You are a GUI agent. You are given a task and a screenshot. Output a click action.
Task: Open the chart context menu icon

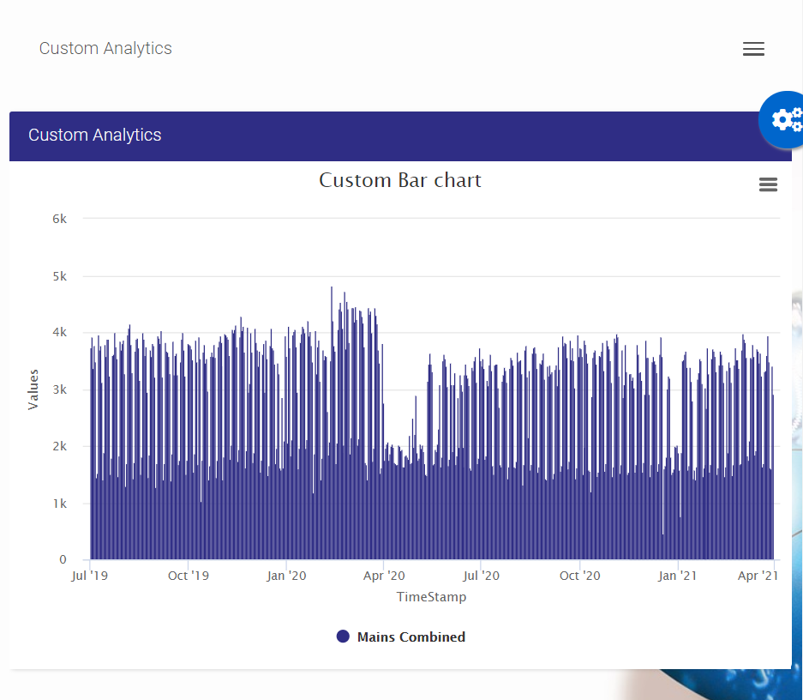pyautogui.click(x=768, y=184)
